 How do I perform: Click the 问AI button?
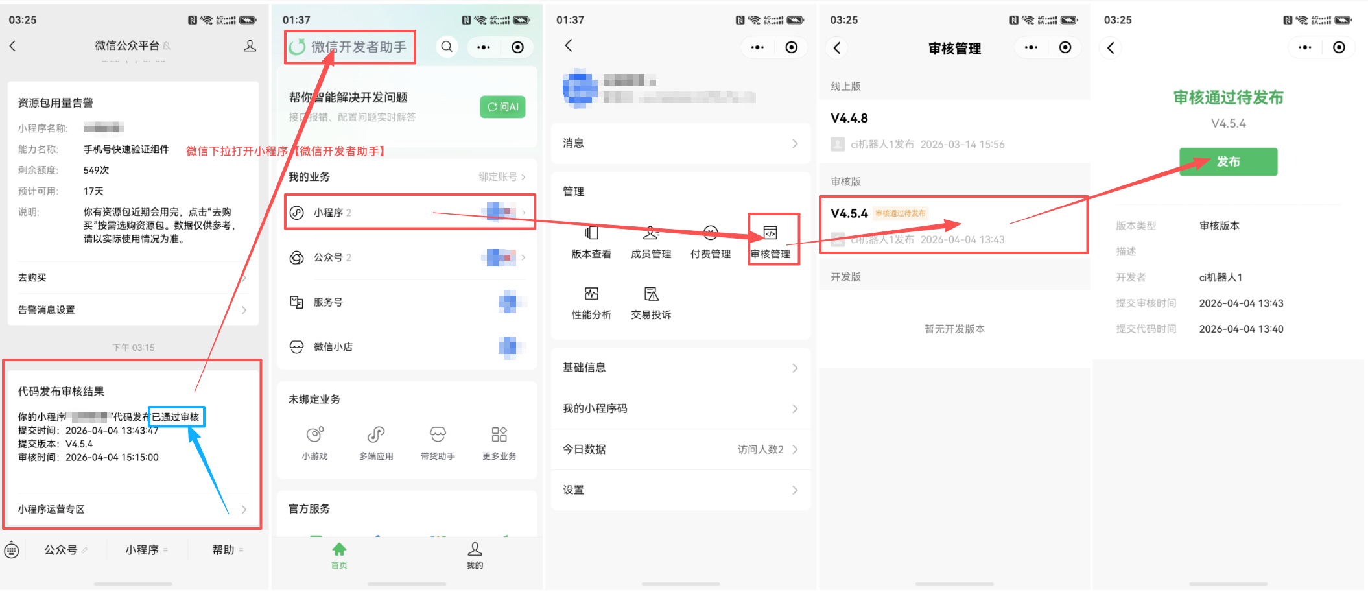(502, 107)
